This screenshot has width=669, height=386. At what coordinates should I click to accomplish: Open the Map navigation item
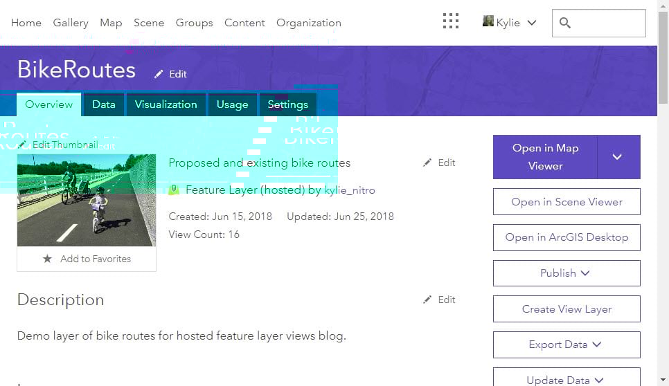point(111,23)
